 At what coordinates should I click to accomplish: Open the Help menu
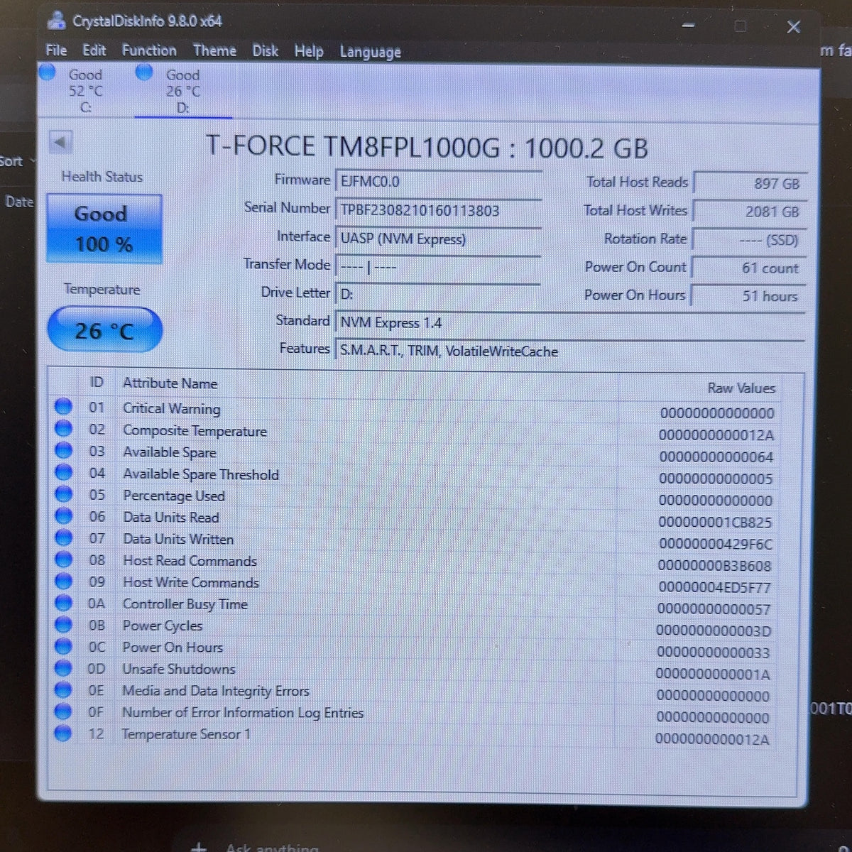[309, 51]
